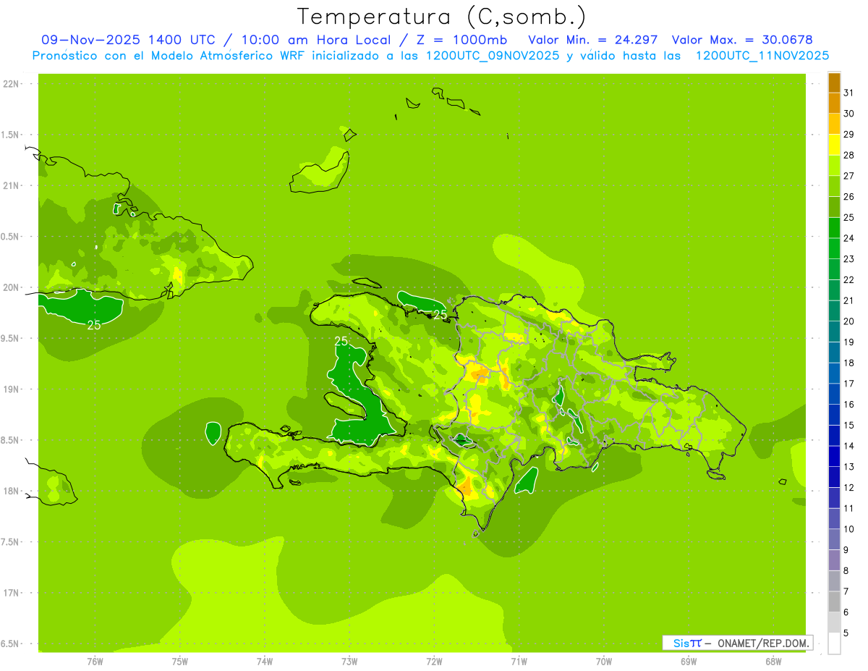Click the blue legend swatch between 15 and 16

coord(834,415)
